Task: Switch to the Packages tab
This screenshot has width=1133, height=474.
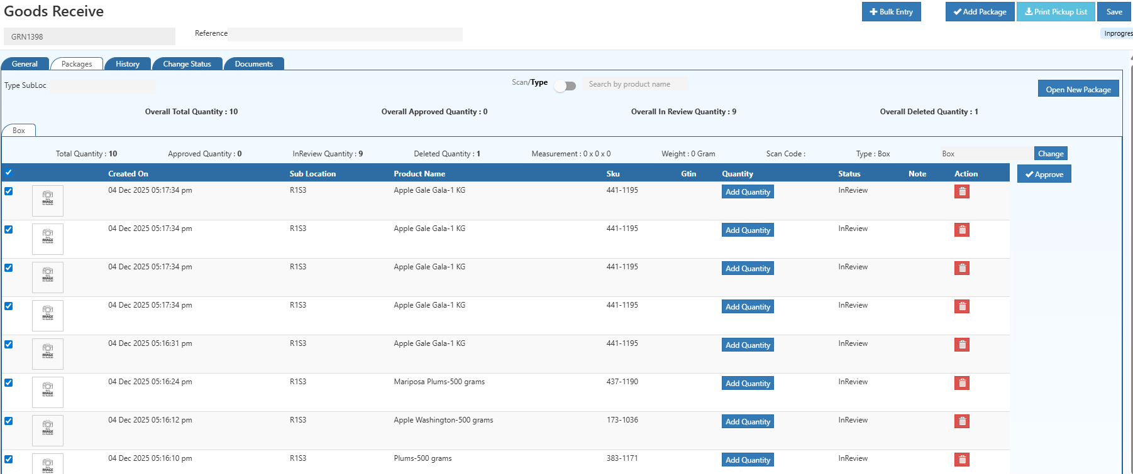Action: (x=77, y=64)
